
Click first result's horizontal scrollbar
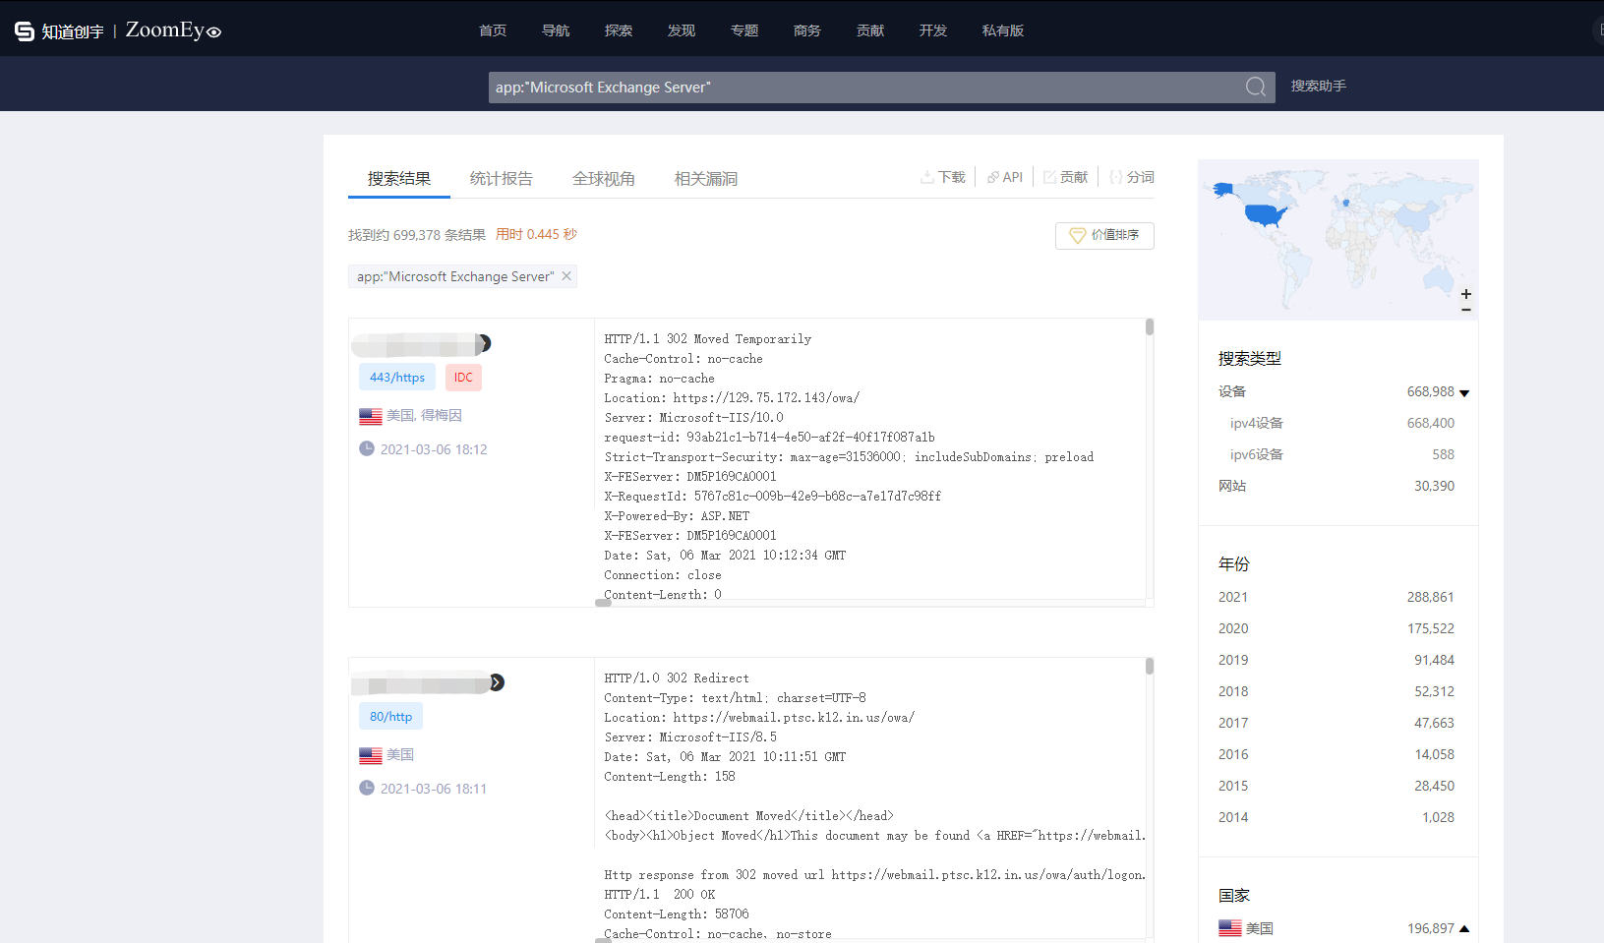point(604,603)
